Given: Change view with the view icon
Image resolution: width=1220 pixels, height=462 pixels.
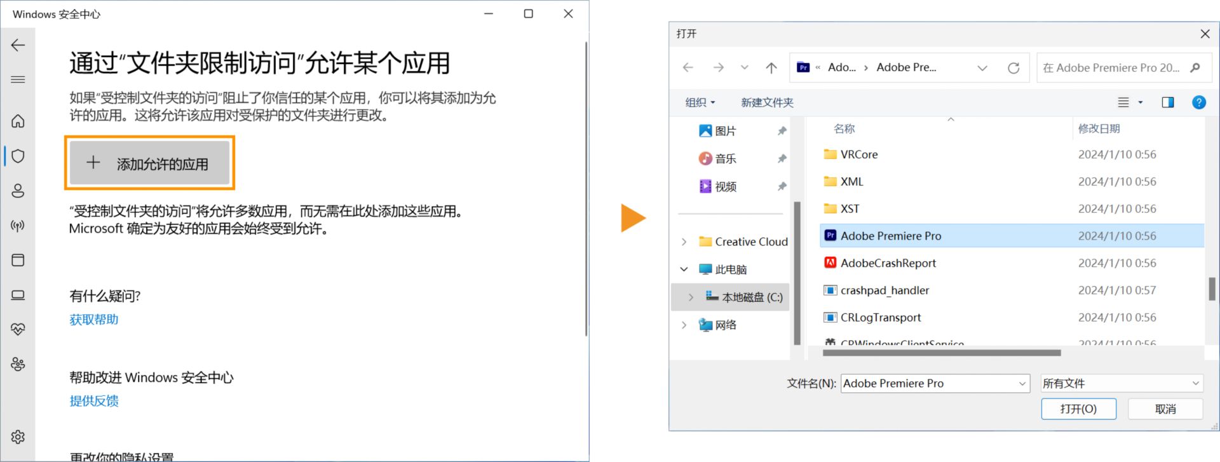Looking at the screenshot, I should pos(1123,102).
